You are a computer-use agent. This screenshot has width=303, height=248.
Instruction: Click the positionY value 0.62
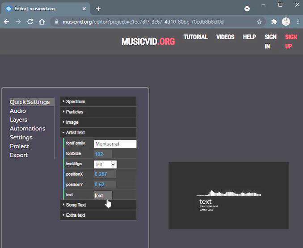[105, 185]
